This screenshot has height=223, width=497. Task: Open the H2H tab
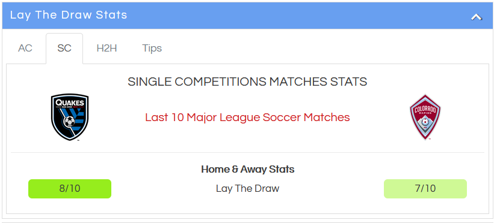point(107,49)
